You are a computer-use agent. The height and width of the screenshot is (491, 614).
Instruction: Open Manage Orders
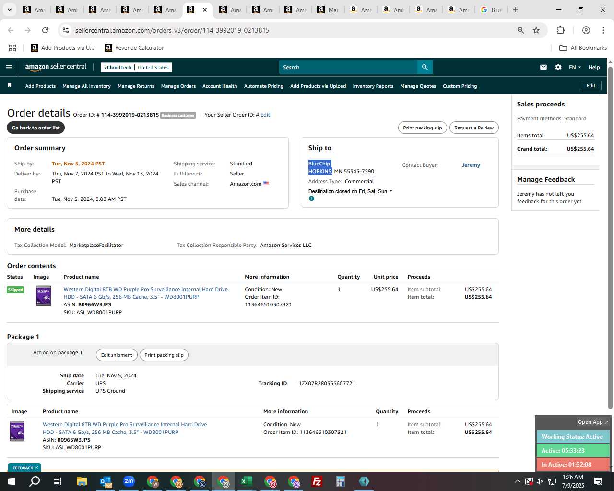coord(178,86)
